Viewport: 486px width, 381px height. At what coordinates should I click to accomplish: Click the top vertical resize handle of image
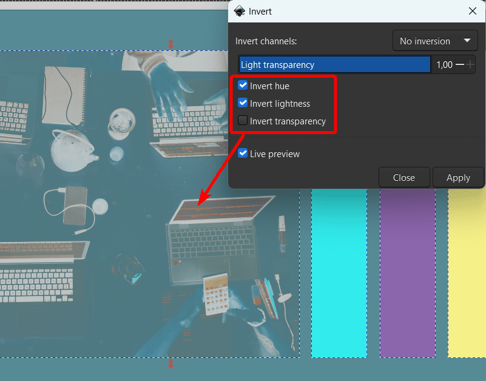pyautogui.click(x=170, y=44)
